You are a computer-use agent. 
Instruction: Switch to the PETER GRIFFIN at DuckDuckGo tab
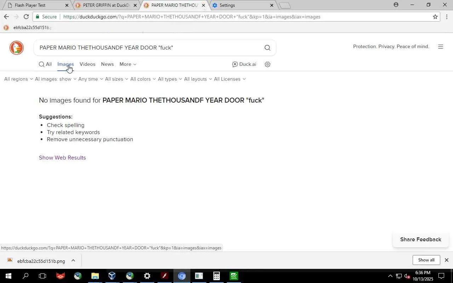[x=106, y=5]
